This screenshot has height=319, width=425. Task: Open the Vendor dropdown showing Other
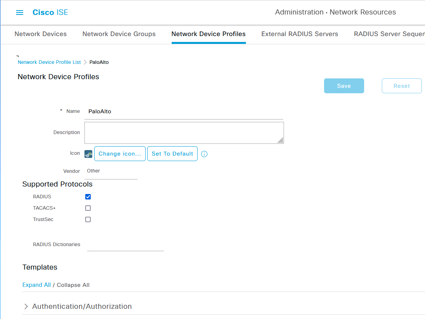click(x=111, y=171)
